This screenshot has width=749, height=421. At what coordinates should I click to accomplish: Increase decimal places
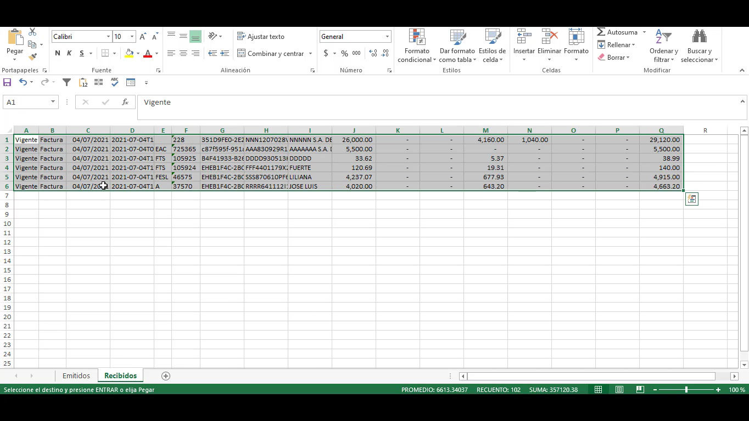click(x=373, y=53)
